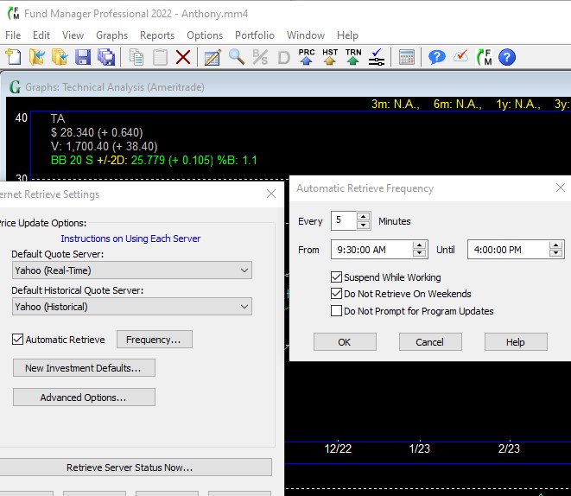Open the Reports menu

point(157,35)
